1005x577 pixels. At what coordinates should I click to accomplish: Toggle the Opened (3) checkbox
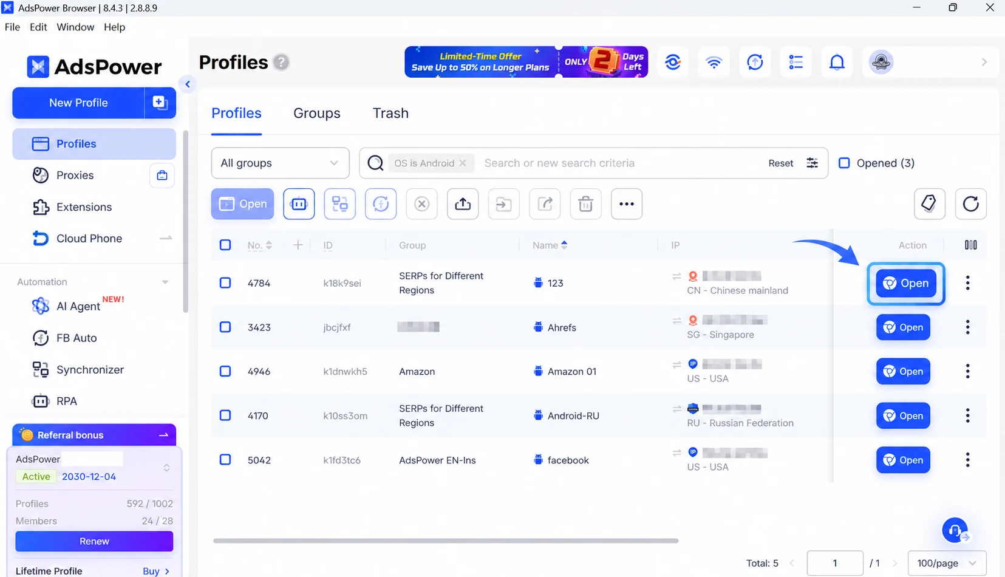coord(844,163)
